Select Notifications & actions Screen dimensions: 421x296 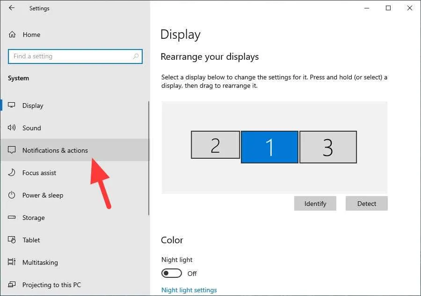coord(75,150)
